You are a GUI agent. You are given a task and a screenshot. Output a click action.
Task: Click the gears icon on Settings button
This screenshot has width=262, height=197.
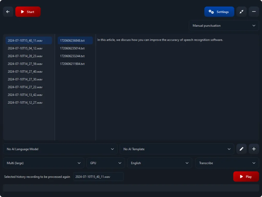(211, 12)
